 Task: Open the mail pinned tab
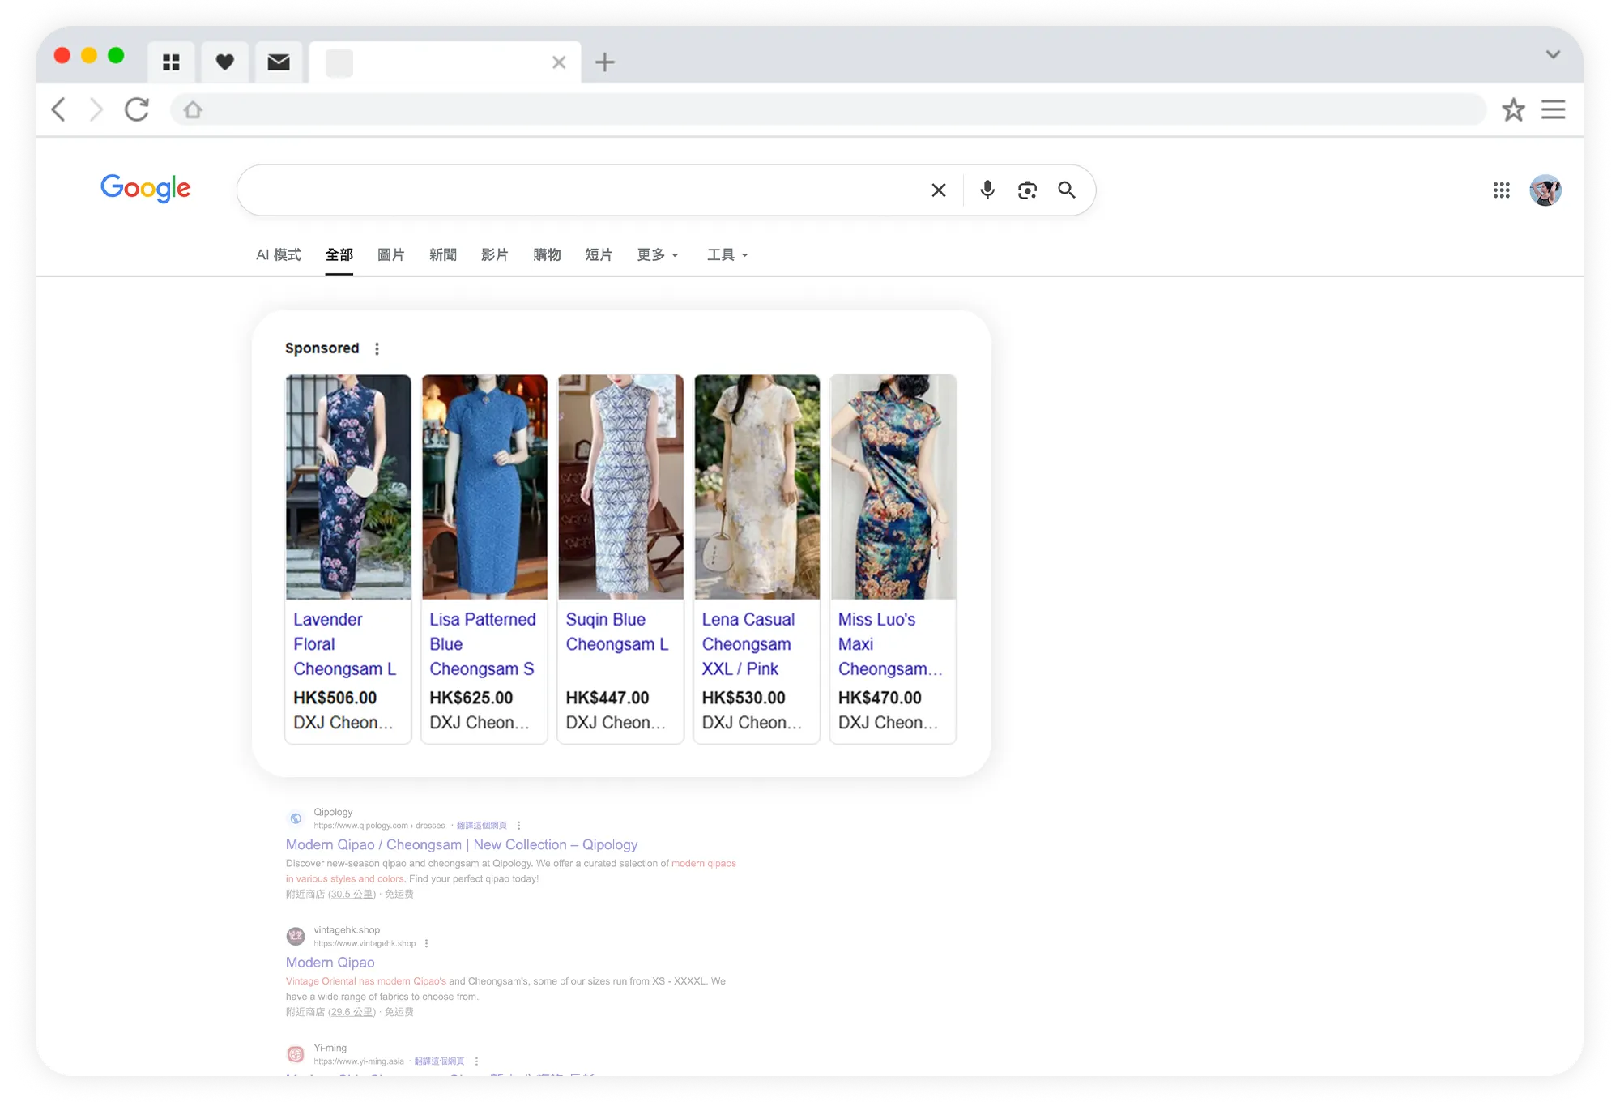click(x=279, y=62)
